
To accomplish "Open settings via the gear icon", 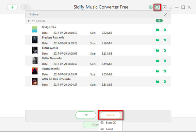I will pos(151,7).
